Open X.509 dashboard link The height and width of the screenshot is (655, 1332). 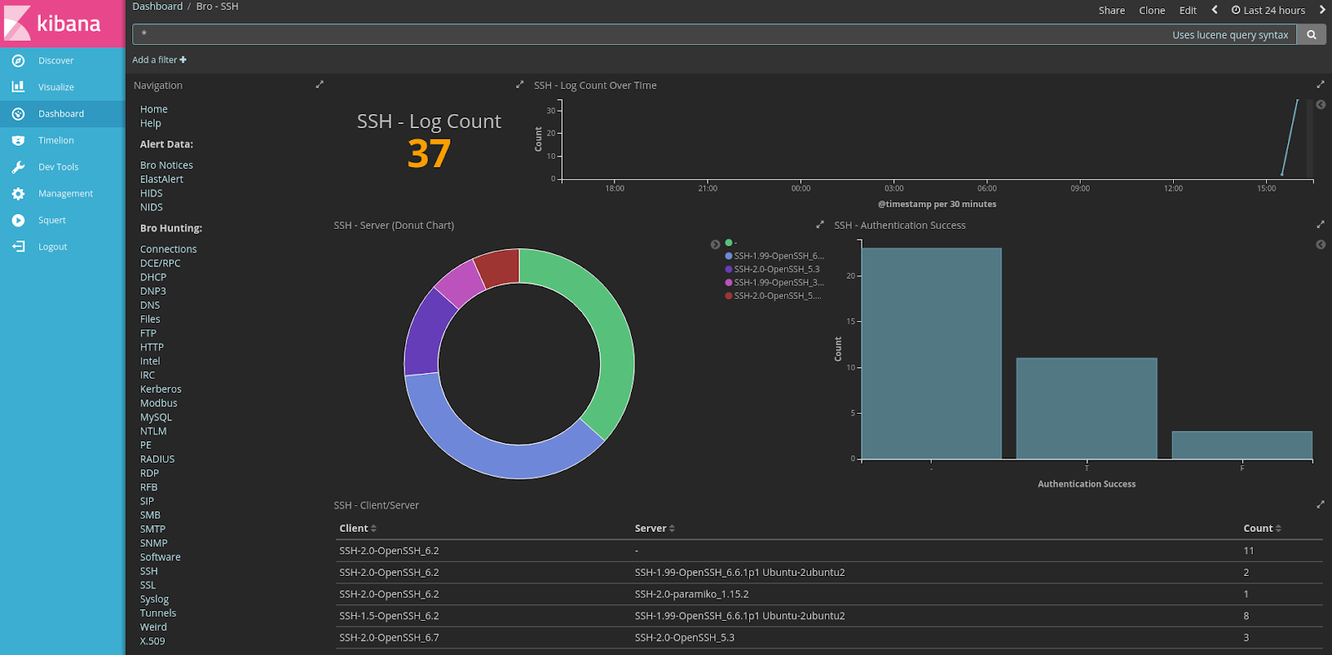tap(152, 642)
